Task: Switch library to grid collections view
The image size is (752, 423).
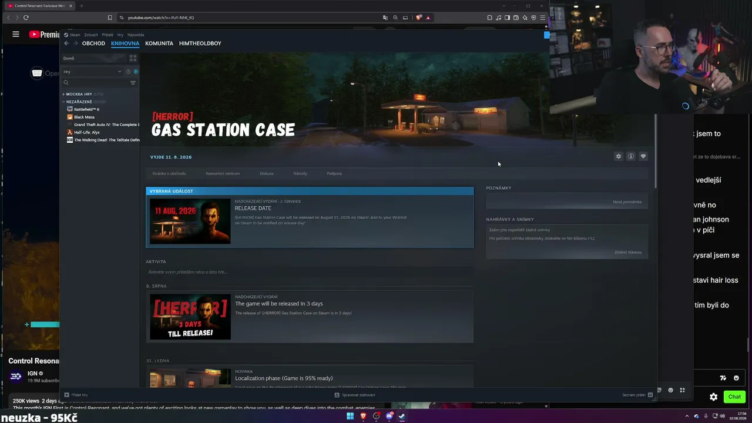Action: pos(133,58)
